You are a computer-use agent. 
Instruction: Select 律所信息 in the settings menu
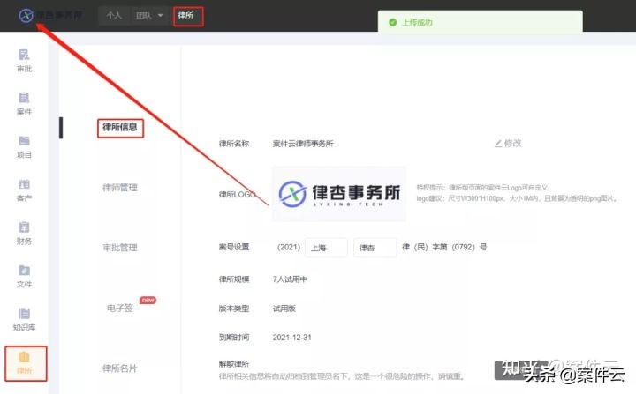pyautogui.click(x=120, y=127)
